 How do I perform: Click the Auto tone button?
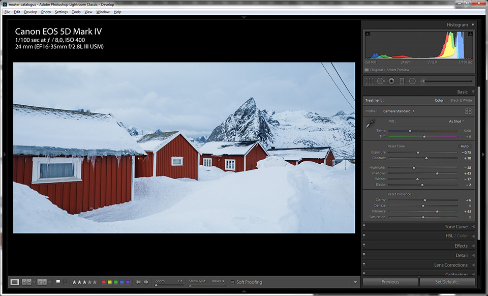[464, 146]
